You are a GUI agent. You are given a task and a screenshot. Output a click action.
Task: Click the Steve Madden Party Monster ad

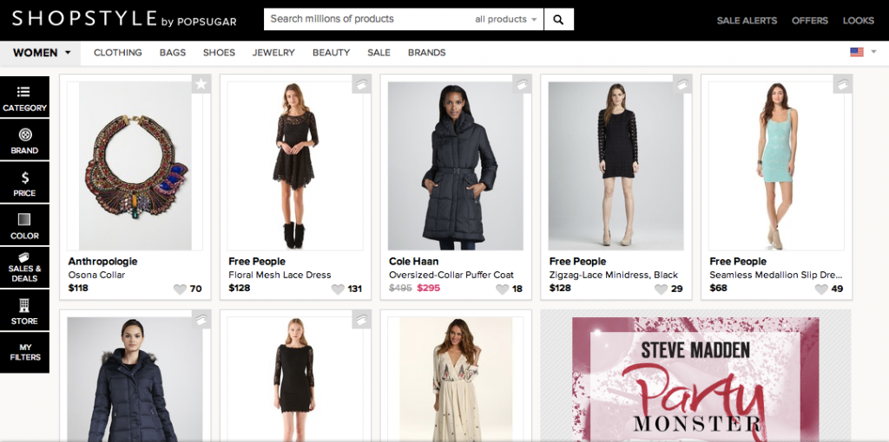pyautogui.click(x=695, y=380)
